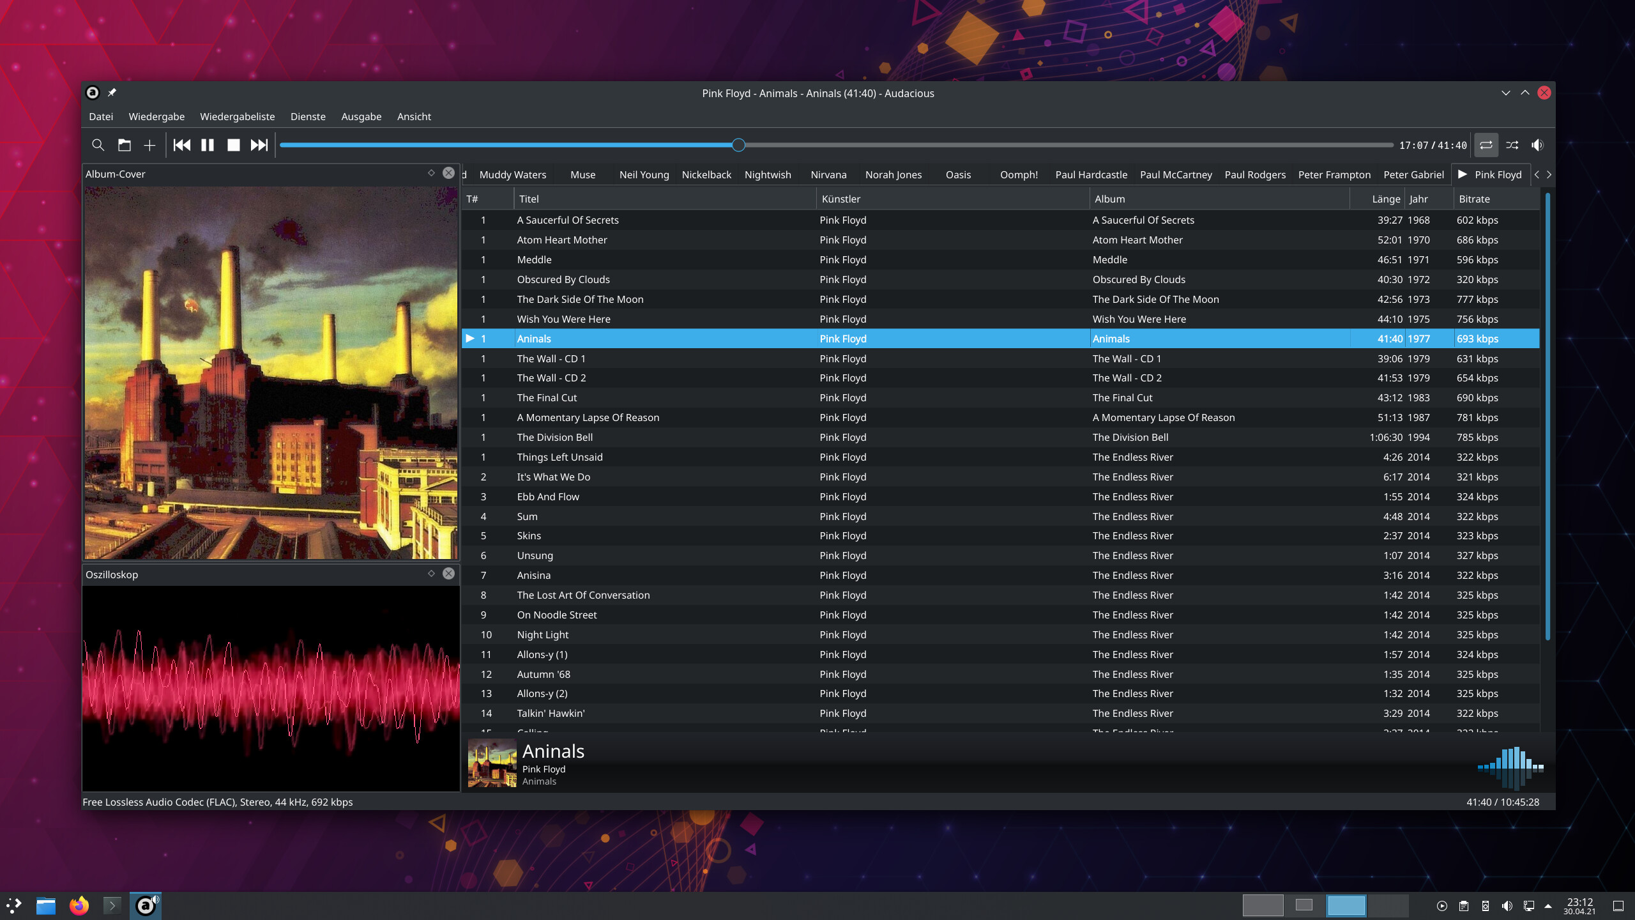Viewport: 1635px width, 920px height.
Task: Switch to Neil Young playlist tab
Action: tap(644, 174)
